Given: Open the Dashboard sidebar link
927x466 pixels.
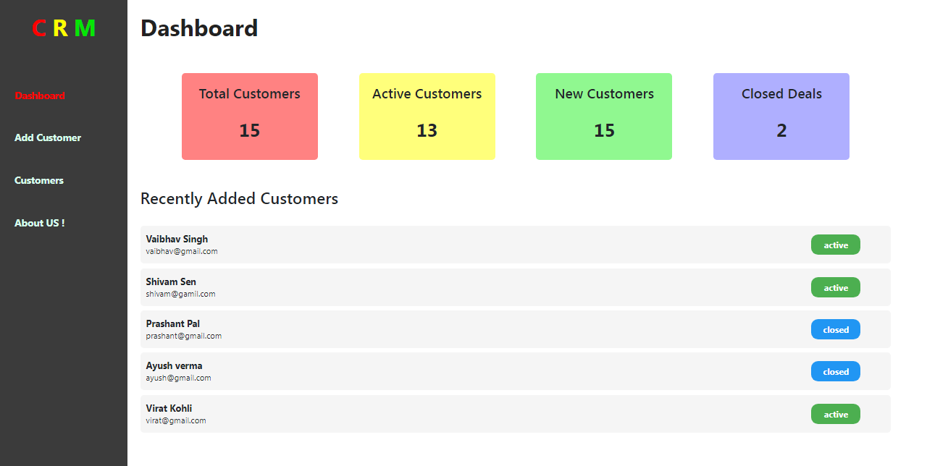Looking at the screenshot, I should coord(40,96).
